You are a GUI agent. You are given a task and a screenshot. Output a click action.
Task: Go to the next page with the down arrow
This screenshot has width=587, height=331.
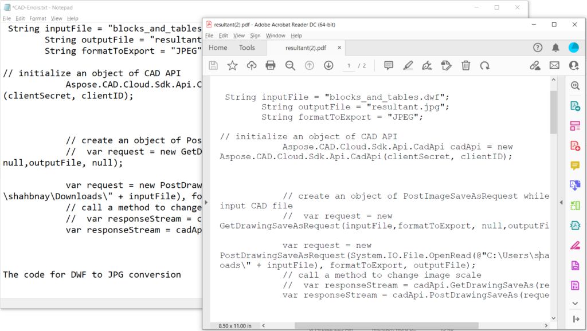pyautogui.click(x=328, y=66)
